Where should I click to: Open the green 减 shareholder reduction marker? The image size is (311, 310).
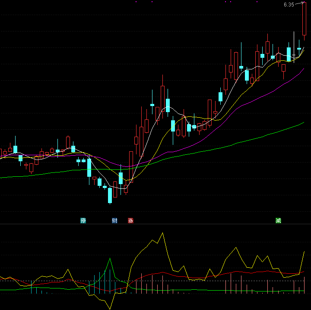coord(278,220)
